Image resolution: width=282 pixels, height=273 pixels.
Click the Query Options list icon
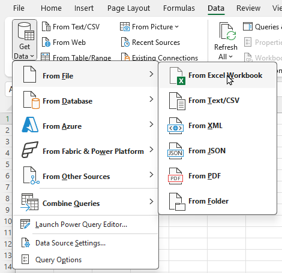pyautogui.click(x=25, y=259)
